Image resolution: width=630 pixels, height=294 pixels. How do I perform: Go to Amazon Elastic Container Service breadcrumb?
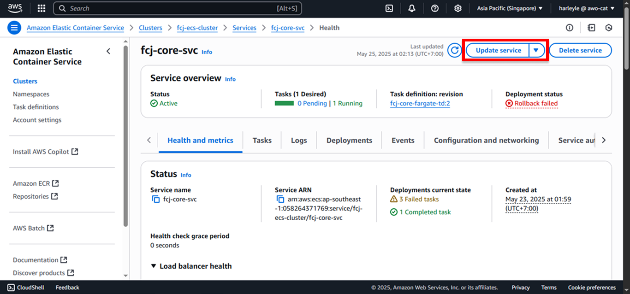(x=75, y=28)
